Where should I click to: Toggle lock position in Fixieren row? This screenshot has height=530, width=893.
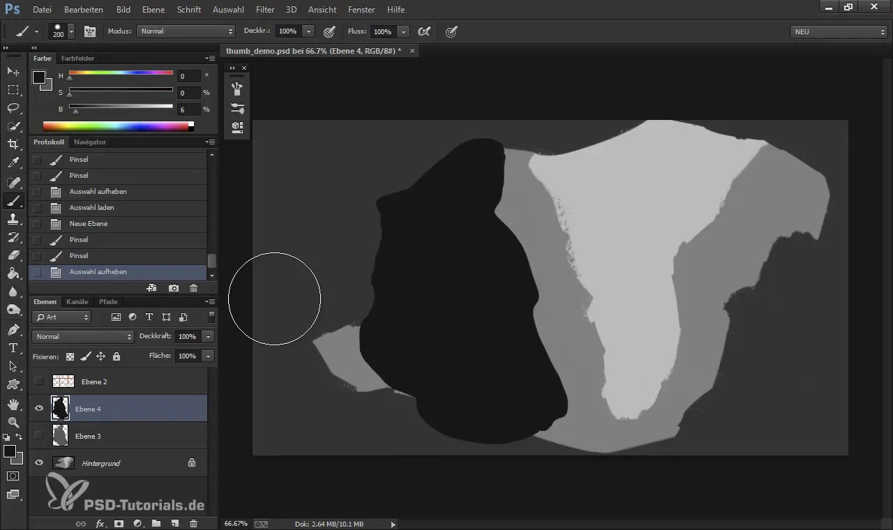coord(100,356)
